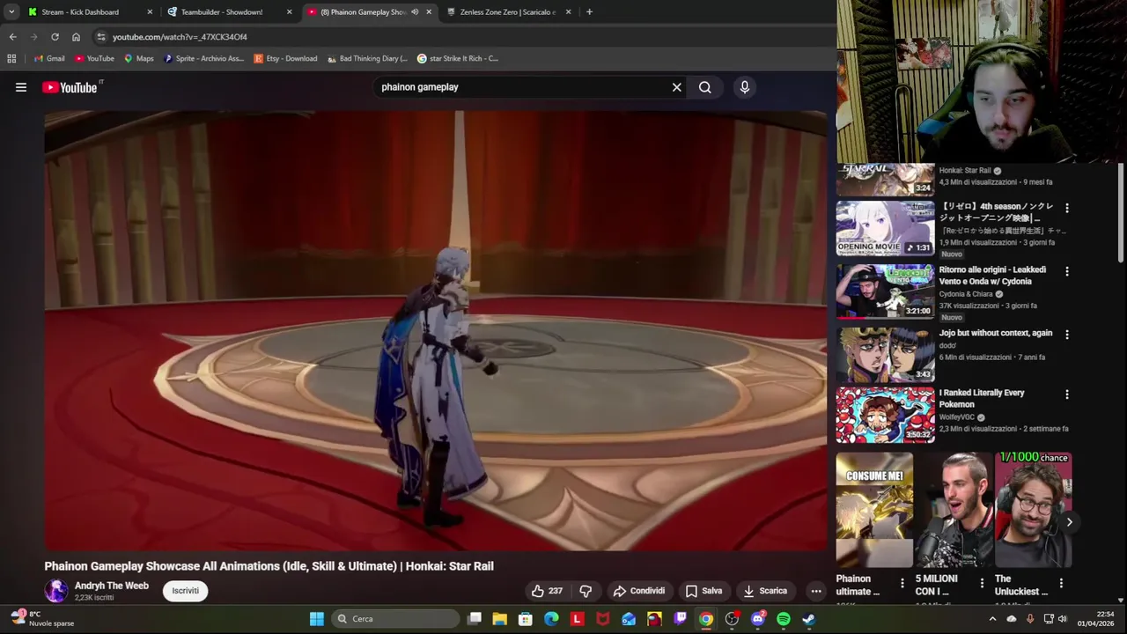Open options for 5 MILIONI CON I short
The image size is (1127, 634).
point(982,583)
